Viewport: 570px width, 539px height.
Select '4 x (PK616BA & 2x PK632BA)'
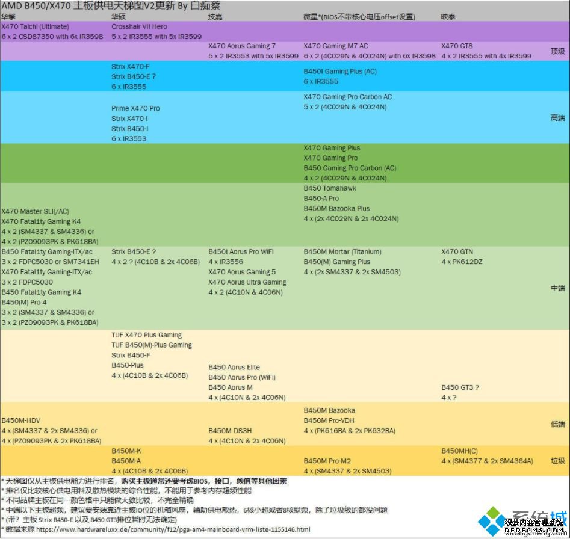point(350,431)
